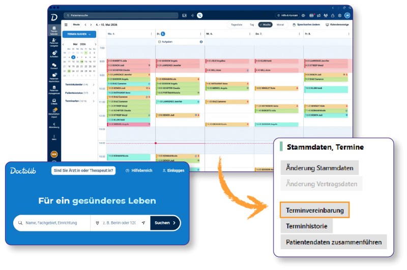Image resolution: width=407 pixels, height=270 pixels.
Task: Open Mehr three-dot sidebar menu
Action: 54,137
